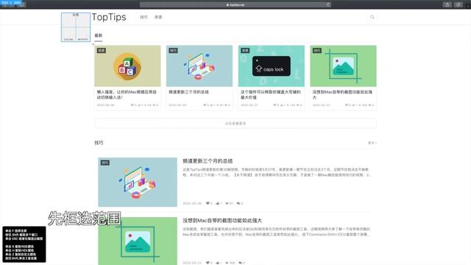Open the 技巧 menu in site navigation

tap(144, 17)
